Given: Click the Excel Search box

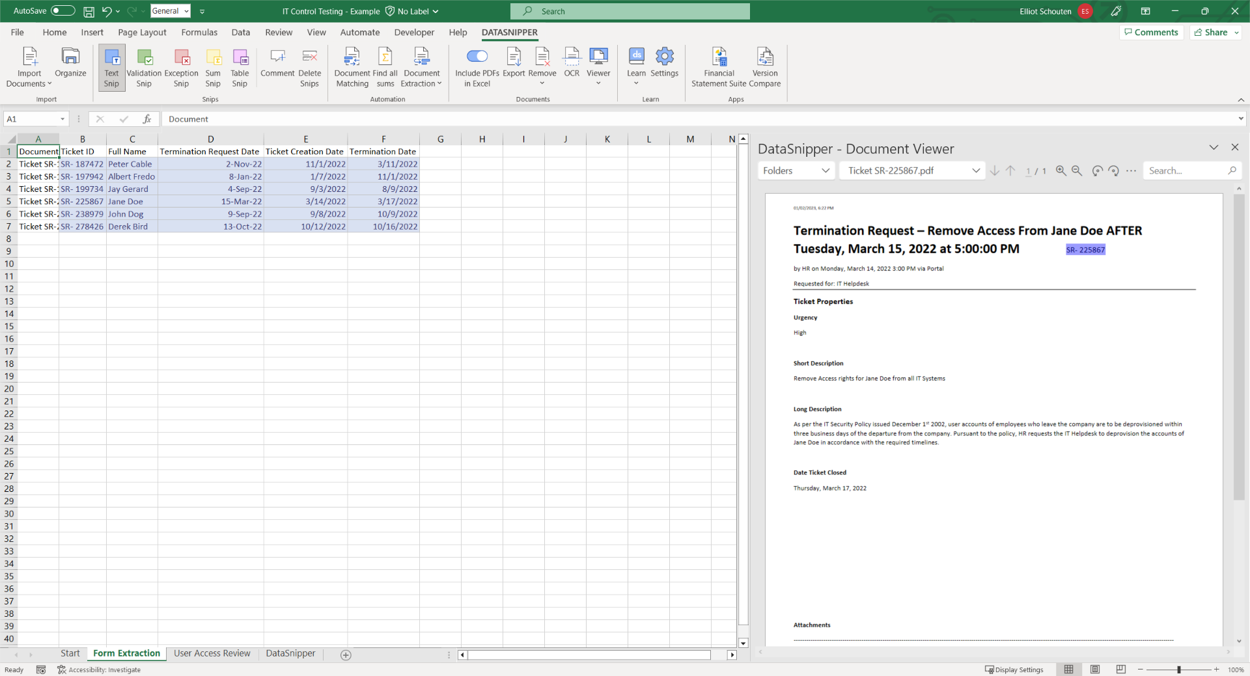Looking at the screenshot, I should (630, 11).
